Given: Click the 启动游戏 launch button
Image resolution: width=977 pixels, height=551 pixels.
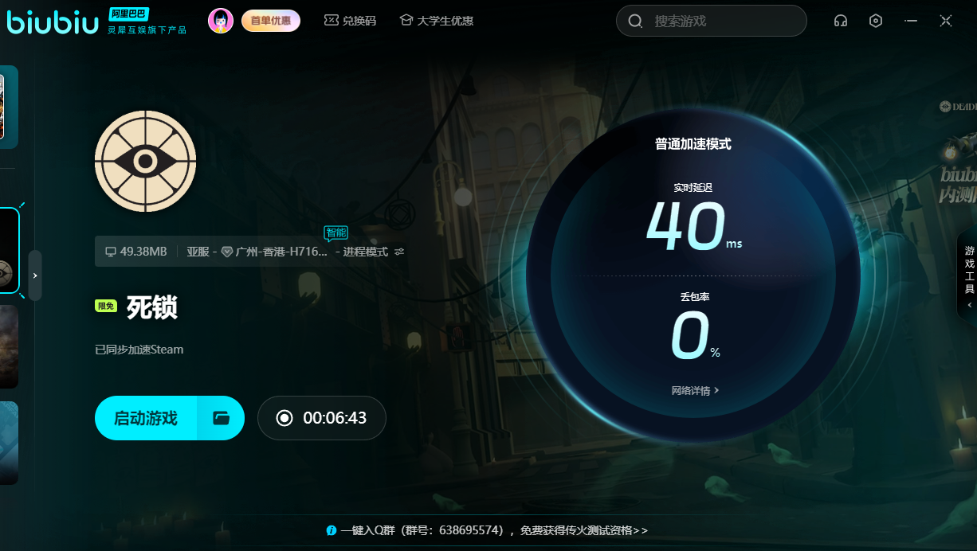Looking at the screenshot, I should click(146, 418).
